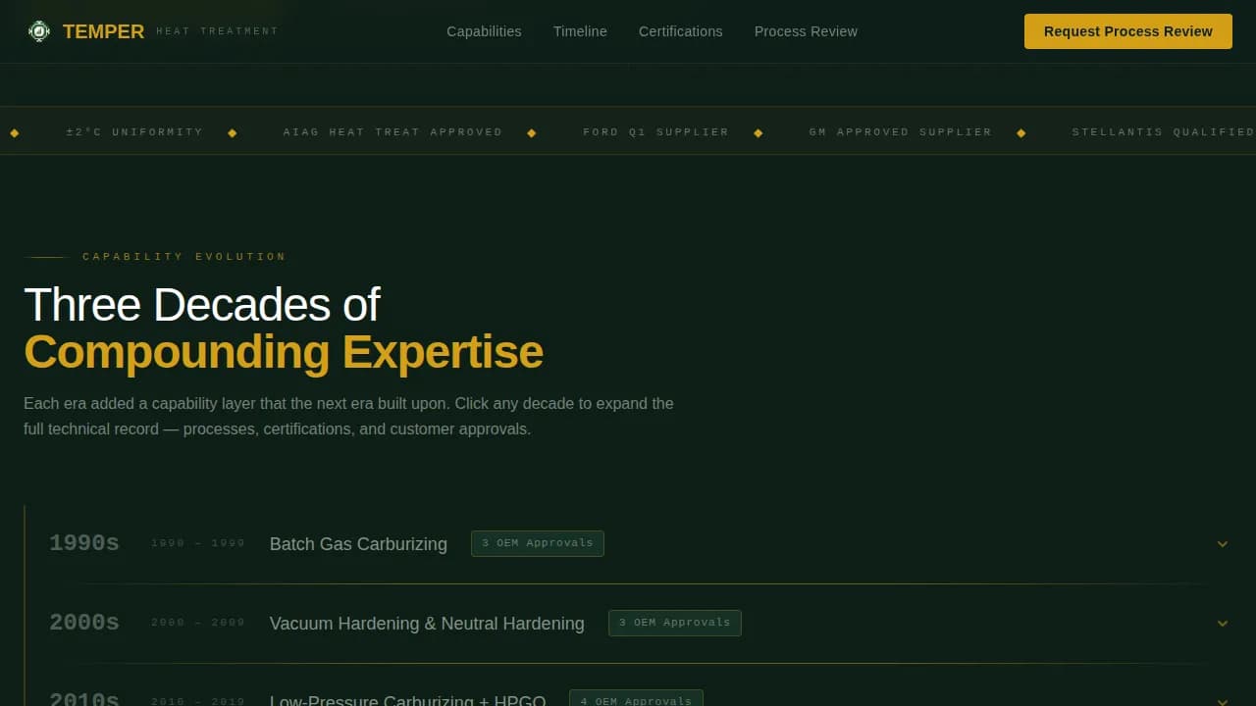Click the Request Process Review button
The image size is (1256, 706).
(x=1127, y=30)
